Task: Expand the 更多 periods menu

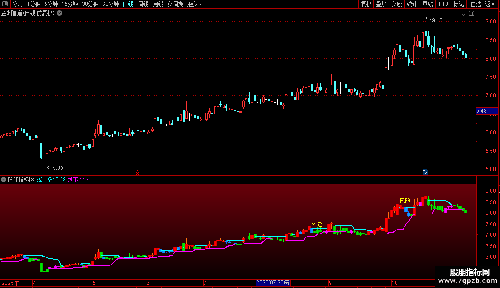Action: point(195,4)
